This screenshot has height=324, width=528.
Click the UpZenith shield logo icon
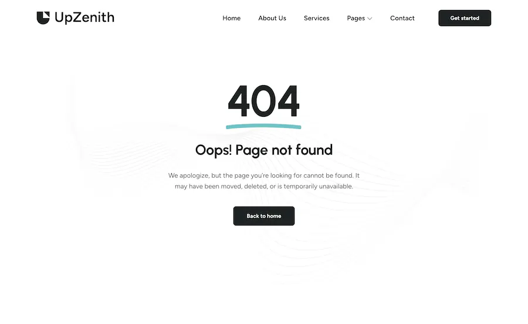pyautogui.click(x=43, y=18)
